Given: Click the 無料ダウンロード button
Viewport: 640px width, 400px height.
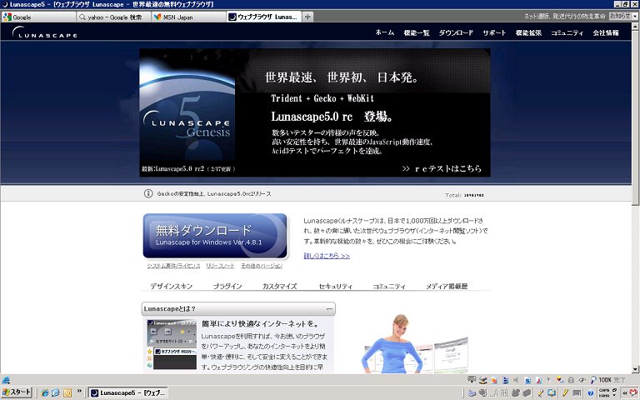Looking at the screenshot, I should (215, 236).
